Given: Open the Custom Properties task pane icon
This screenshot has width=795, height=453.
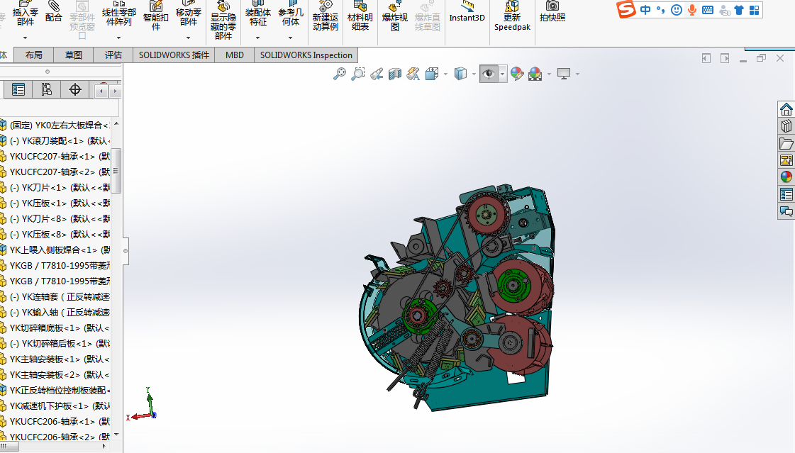Looking at the screenshot, I should 786,194.
